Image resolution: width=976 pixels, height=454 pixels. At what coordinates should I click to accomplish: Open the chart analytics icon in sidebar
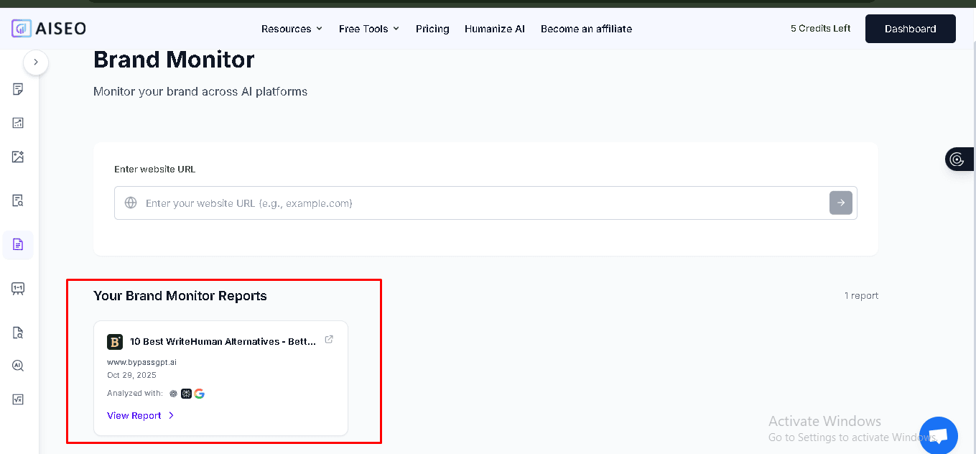click(18, 123)
